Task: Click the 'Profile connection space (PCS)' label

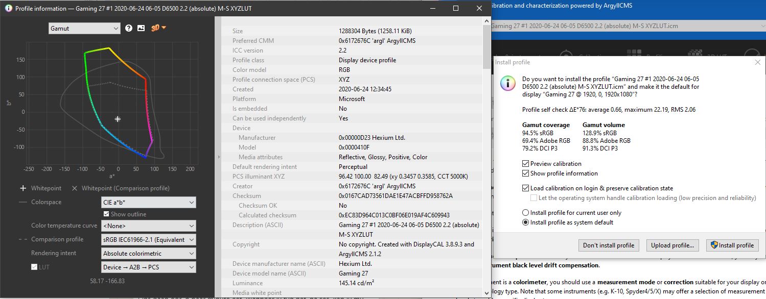Action: point(274,80)
